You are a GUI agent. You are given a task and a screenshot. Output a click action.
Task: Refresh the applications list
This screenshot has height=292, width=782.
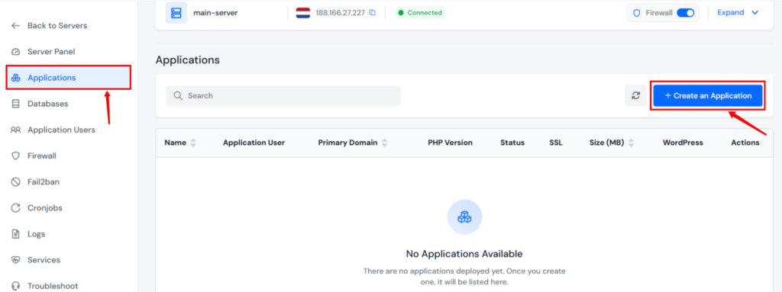click(x=635, y=95)
